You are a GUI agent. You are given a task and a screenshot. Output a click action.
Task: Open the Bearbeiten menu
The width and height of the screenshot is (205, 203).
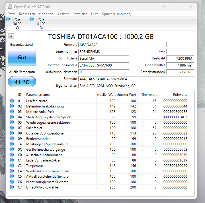(x=27, y=14)
